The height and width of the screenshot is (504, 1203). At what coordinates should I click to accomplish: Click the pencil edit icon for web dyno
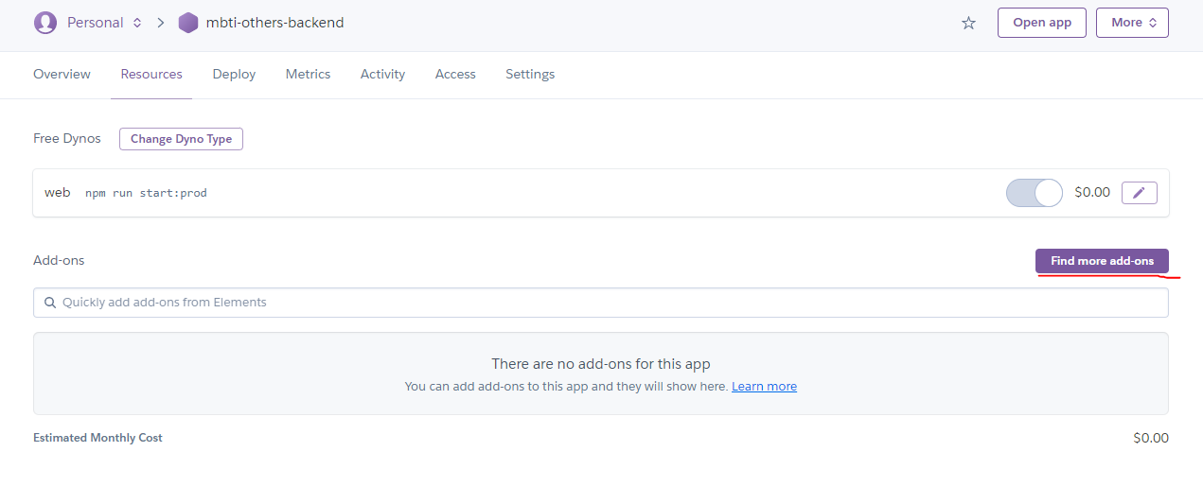[1140, 193]
